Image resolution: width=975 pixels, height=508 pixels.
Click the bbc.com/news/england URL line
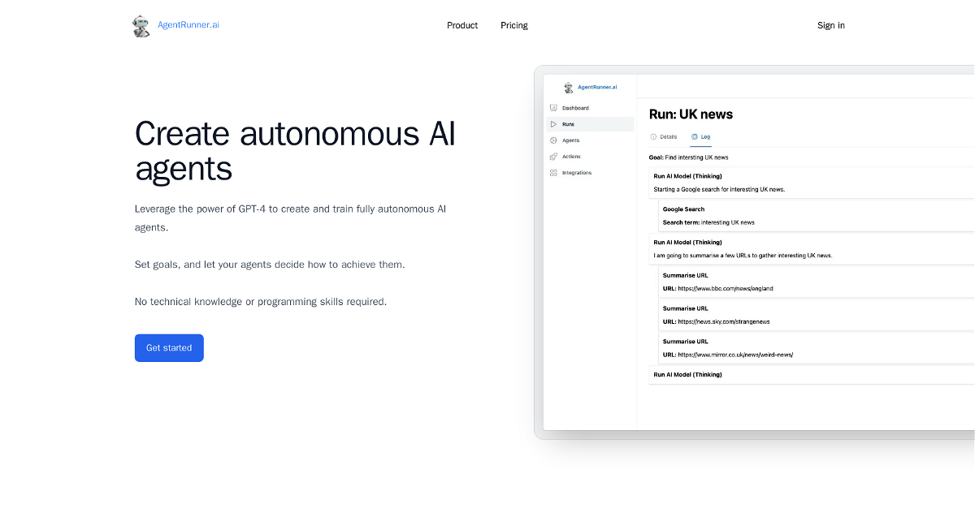[x=717, y=289]
